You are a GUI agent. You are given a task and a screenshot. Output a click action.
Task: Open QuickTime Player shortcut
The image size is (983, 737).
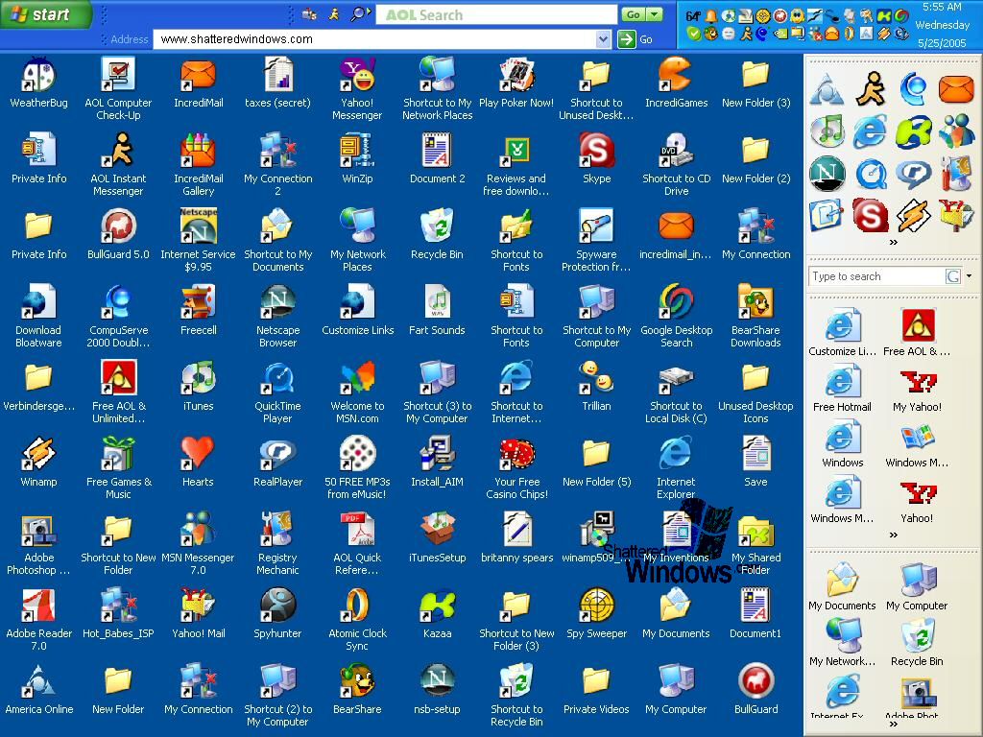277,392
